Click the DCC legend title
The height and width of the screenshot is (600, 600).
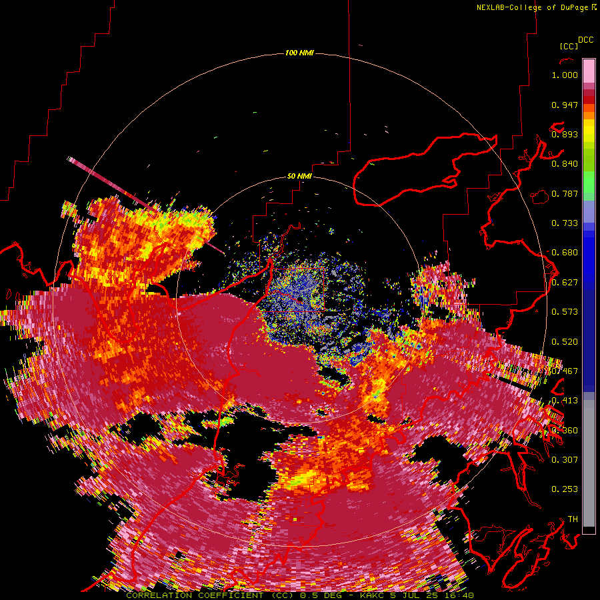[x=585, y=40]
